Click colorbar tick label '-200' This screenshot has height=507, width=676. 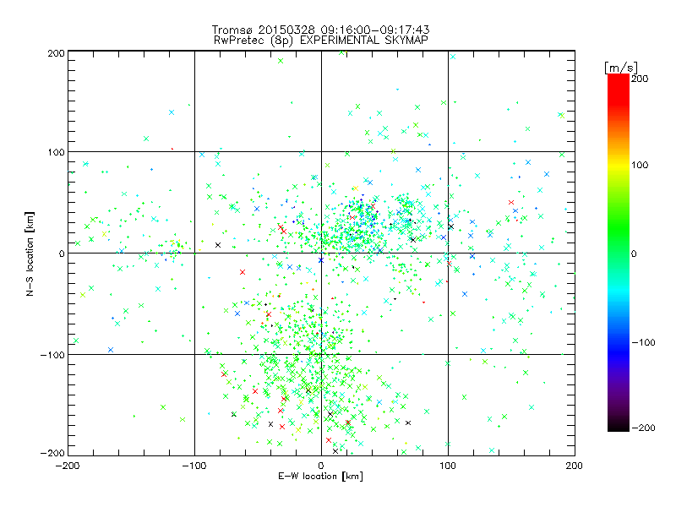tap(643, 428)
